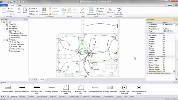Click the Measure tool
178x100 pixels.
coord(110,11)
